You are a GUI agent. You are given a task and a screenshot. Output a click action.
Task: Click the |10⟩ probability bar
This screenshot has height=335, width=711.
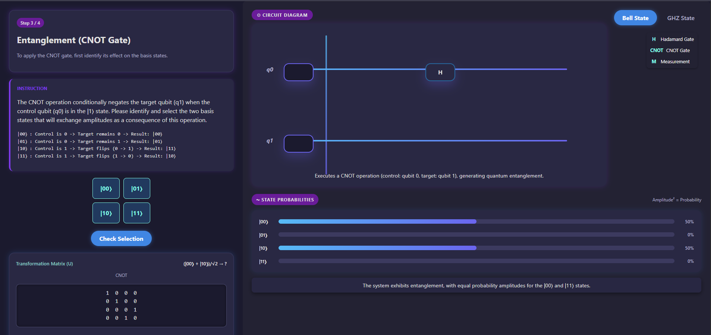pyautogui.click(x=377, y=248)
